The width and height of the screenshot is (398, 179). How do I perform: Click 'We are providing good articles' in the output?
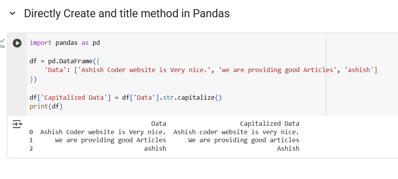tap(243, 140)
